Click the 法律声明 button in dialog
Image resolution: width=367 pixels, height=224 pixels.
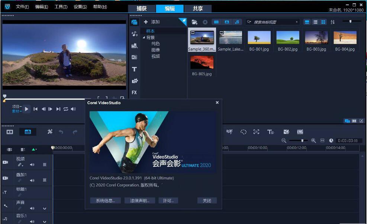140,201
